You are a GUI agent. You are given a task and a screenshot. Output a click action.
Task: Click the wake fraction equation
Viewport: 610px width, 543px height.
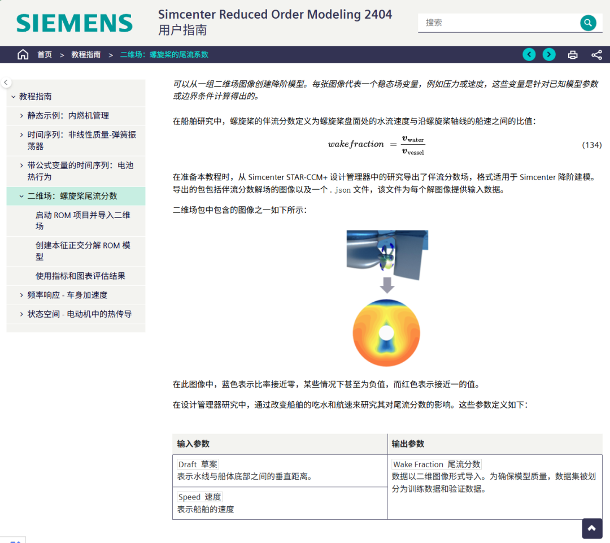pos(377,145)
